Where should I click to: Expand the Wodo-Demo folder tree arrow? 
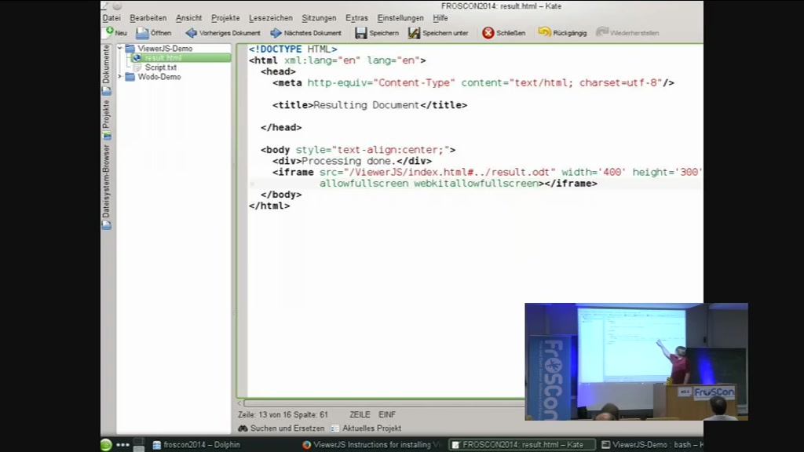[120, 77]
